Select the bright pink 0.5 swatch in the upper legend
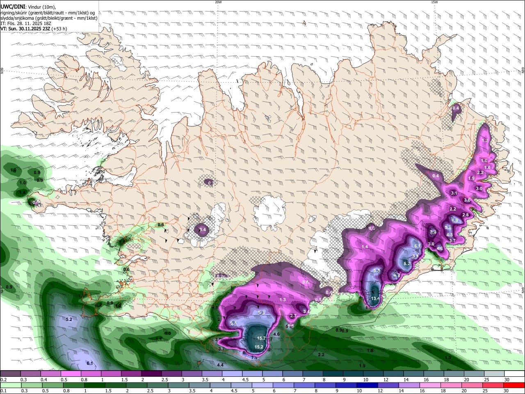 [70, 373]
